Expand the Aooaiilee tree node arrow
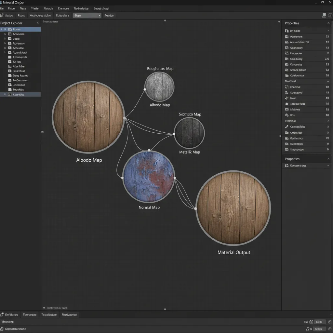Viewport: 333px width, 333px height. [5, 34]
